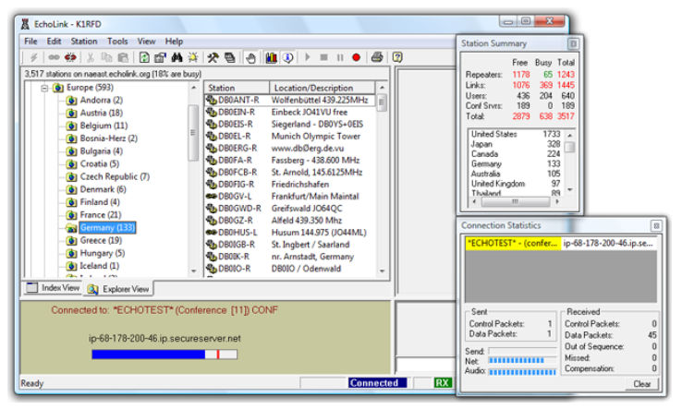682x409 pixels.
Task: Select France (21) in the tree
Action: coord(101,215)
